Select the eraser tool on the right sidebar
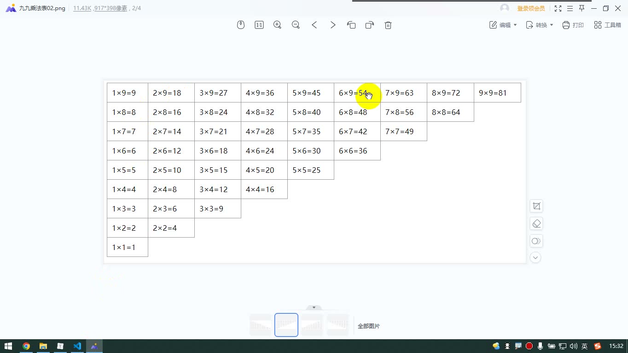The image size is (628, 353). (536, 223)
